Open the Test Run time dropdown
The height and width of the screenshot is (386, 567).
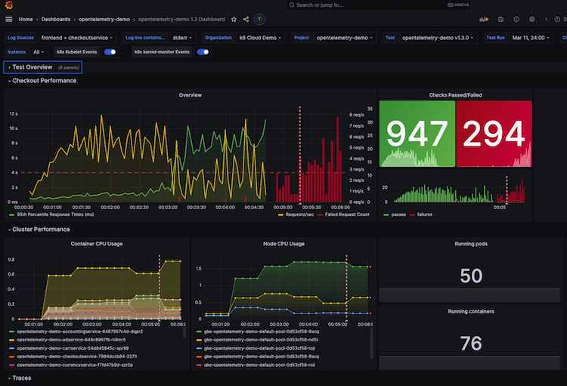[530, 37]
